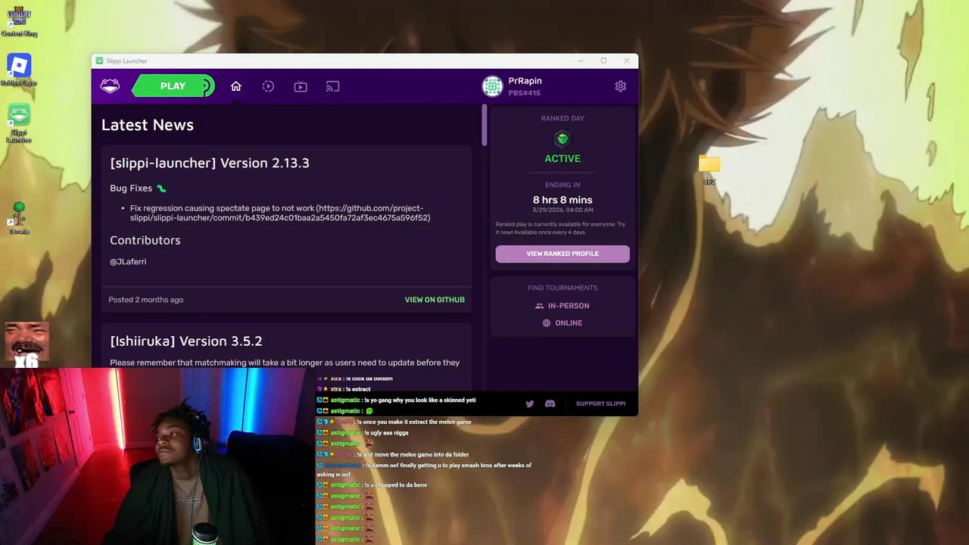Image resolution: width=969 pixels, height=545 pixels.
Task: Open the Replays tab icon
Action: (268, 86)
